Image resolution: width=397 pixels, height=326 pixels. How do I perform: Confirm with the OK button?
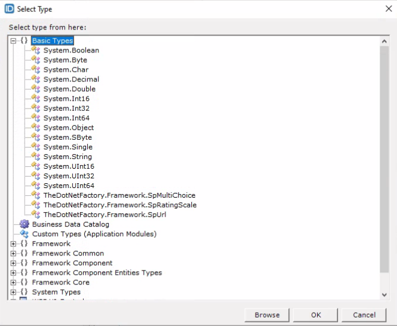(x=315, y=315)
